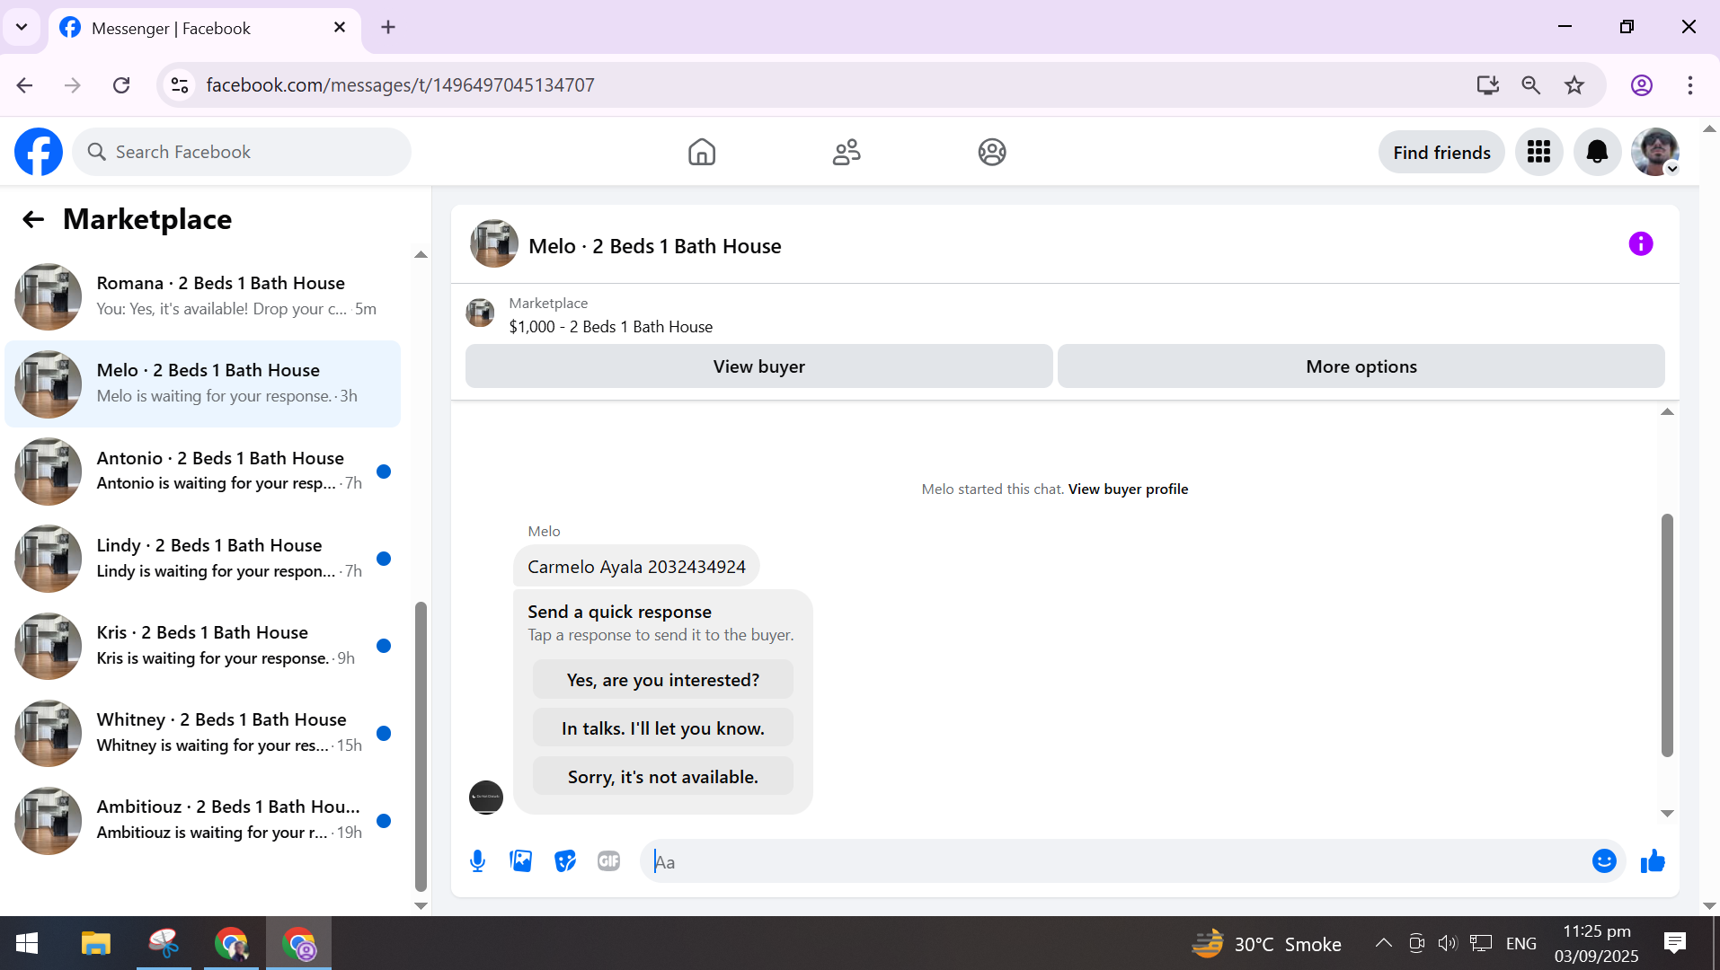Click the Search Facebook field

(x=243, y=152)
